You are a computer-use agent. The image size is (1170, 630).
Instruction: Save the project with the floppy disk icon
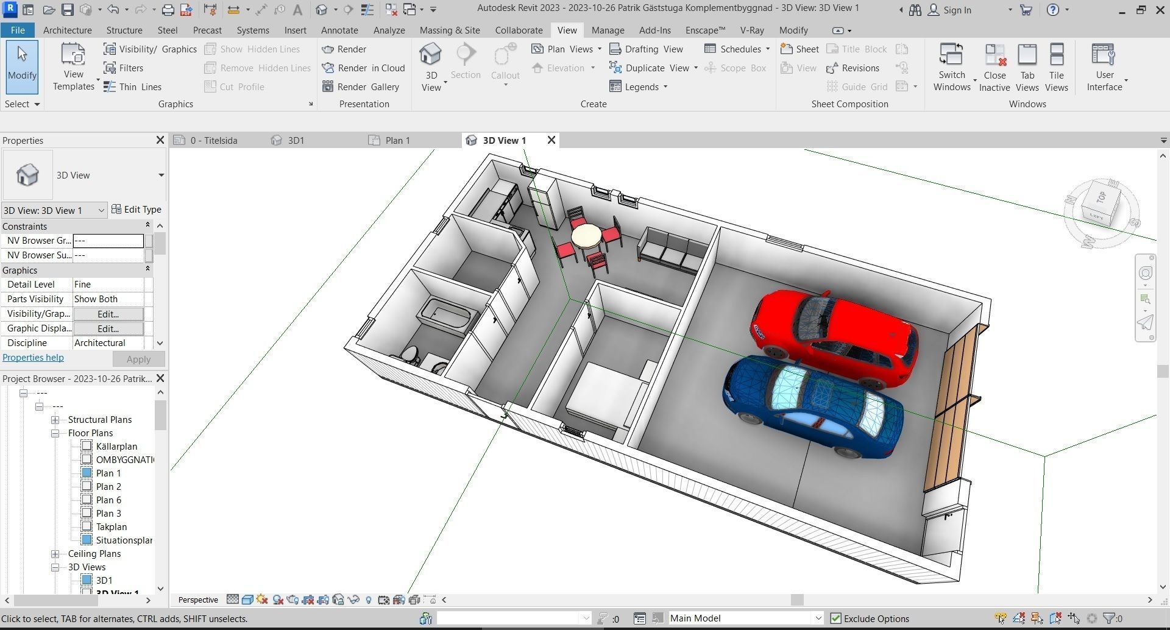point(68,10)
